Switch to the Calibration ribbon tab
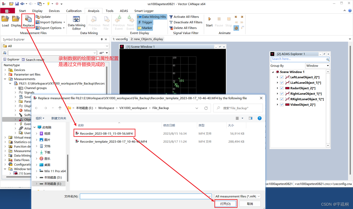The height and width of the screenshot is (209, 353). click(74, 11)
